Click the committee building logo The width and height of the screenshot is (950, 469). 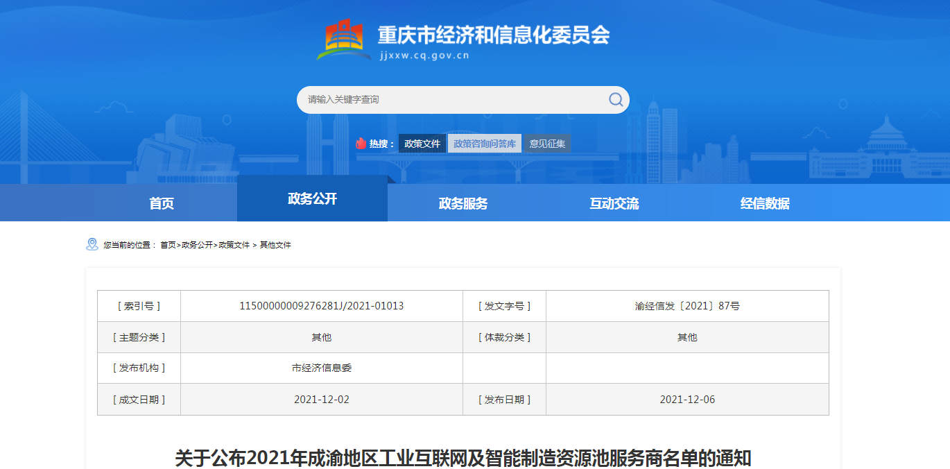343,38
